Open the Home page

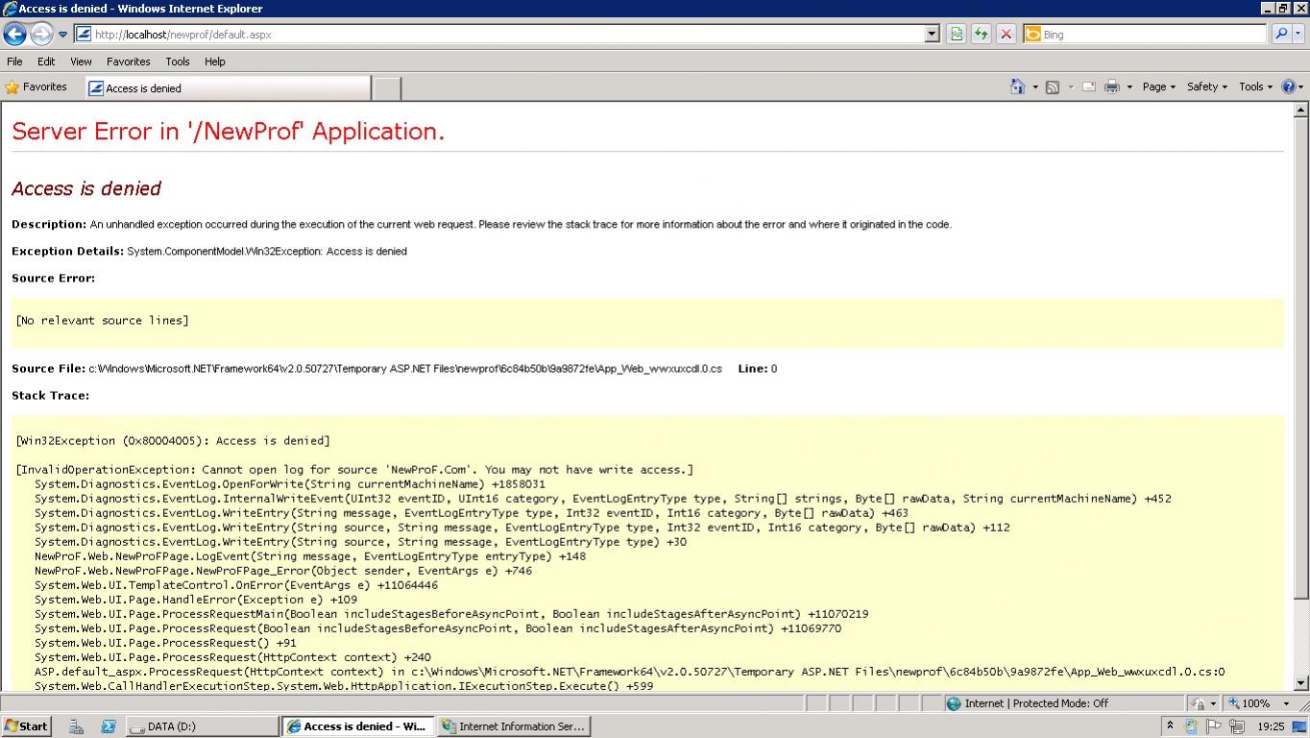coord(1016,86)
